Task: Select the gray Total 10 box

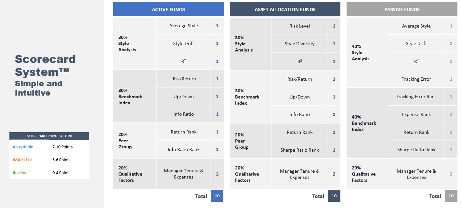Action: (x=451, y=196)
